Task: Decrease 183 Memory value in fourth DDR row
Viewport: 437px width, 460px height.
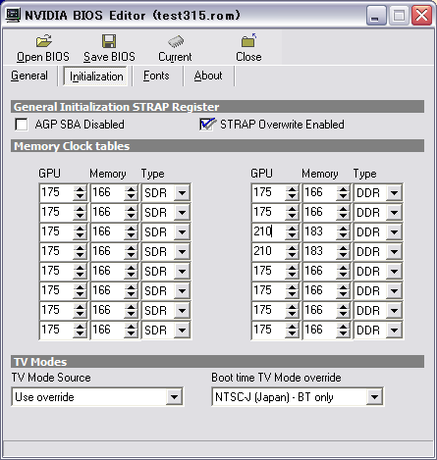Action: tap(343, 255)
